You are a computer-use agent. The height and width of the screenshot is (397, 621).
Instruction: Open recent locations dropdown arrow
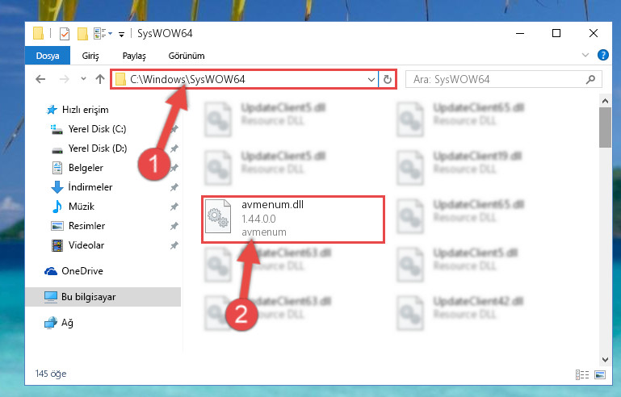click(83, 79)
